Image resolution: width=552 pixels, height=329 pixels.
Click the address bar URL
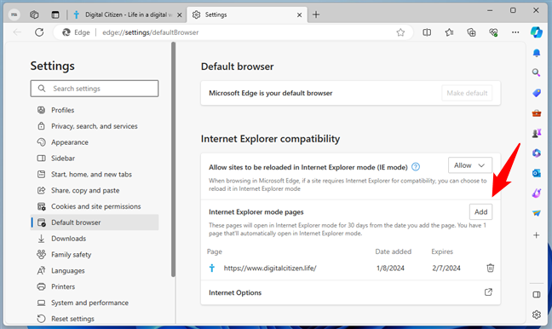point(150,32)
